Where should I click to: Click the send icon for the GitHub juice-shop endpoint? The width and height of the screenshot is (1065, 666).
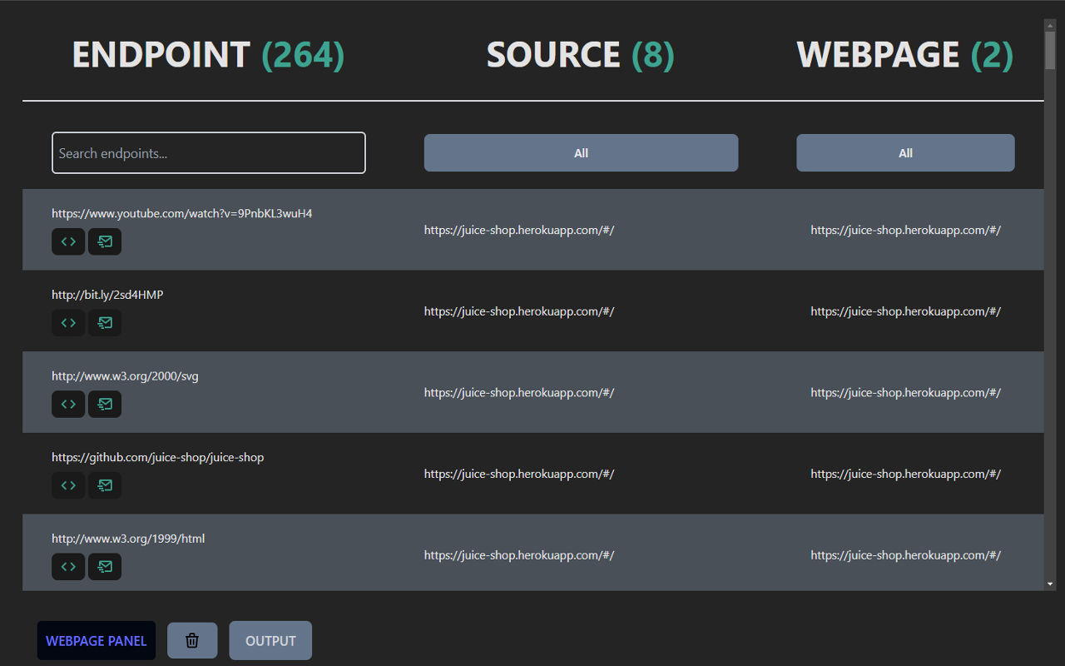point(104,485)
